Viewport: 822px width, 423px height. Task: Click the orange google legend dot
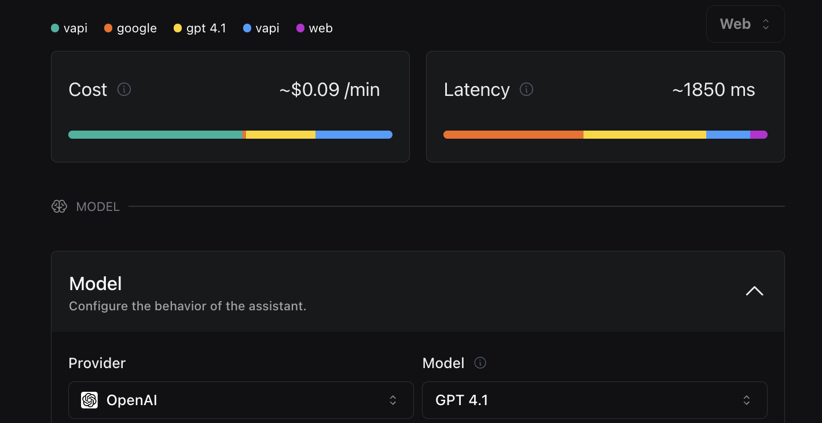point(108,28)
